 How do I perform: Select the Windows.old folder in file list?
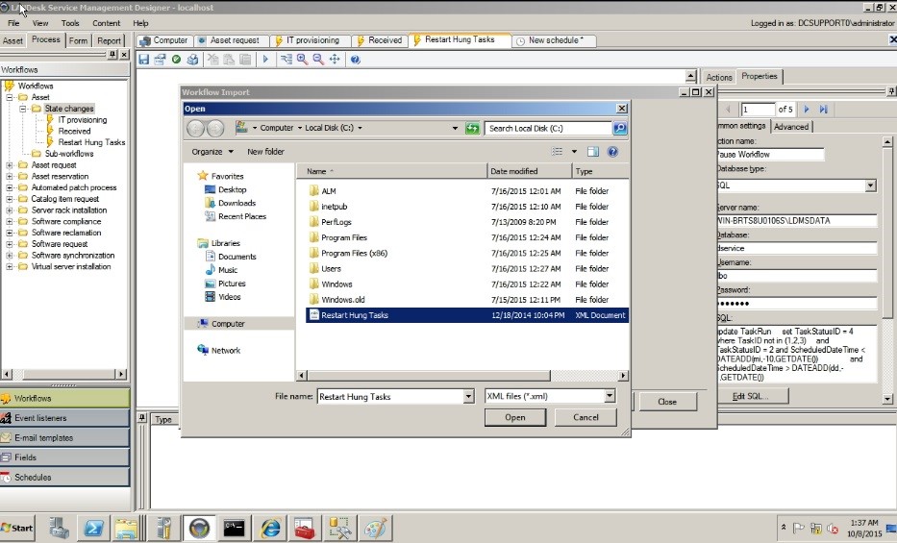click(x=336, y=300)
